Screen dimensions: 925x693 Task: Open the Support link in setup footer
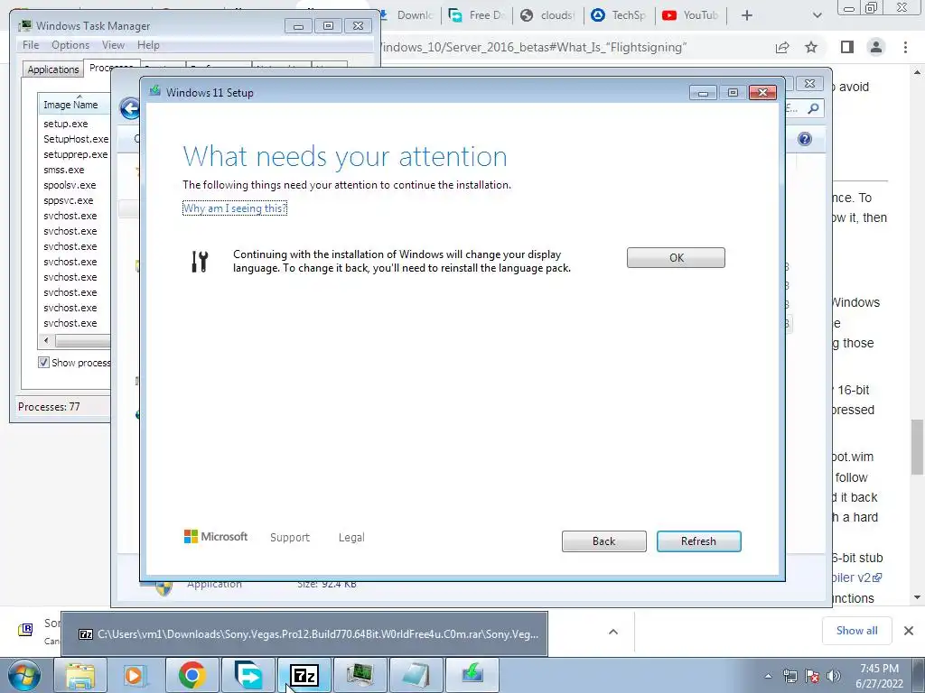click(x=290, y=538)
